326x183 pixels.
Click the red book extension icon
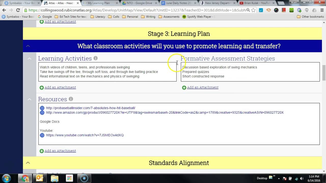[284, 10]
